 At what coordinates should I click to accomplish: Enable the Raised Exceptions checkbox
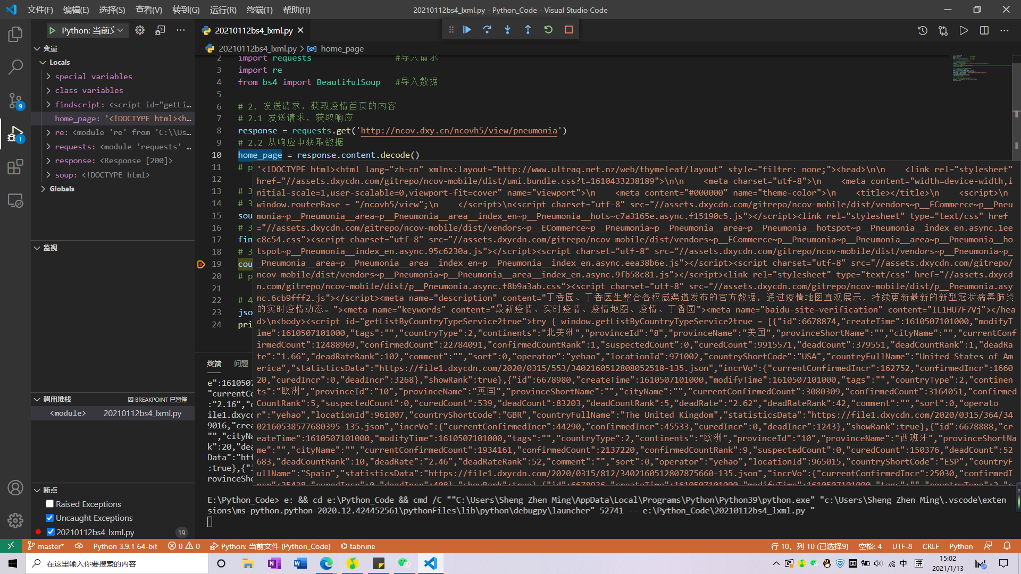(50, 504)
